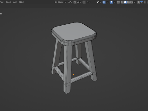Expand the gizmo options dropdown arrow
Image resolution: width=148 pixels, height=111 pixels.
click(x=107, y=2)
